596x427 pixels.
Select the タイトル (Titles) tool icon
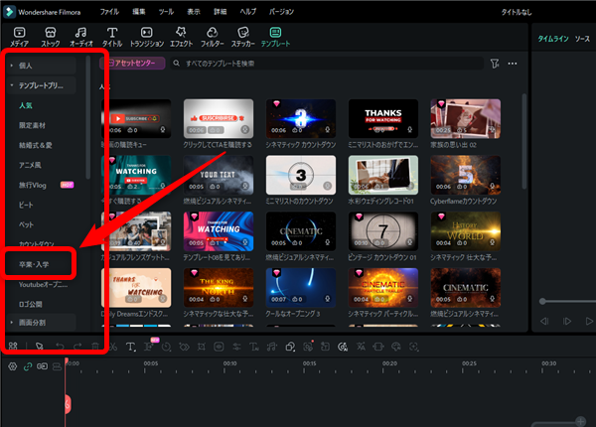point(112,37)
